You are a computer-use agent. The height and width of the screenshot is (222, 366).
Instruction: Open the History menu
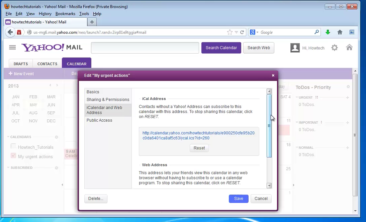point(45,14)
